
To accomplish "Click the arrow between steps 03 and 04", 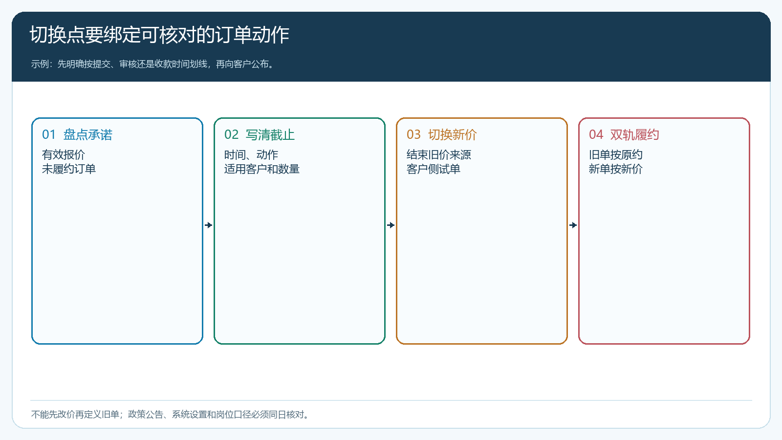I will [573, 225].
